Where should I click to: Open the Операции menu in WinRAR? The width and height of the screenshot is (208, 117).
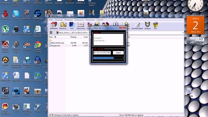tap(69, 20)
